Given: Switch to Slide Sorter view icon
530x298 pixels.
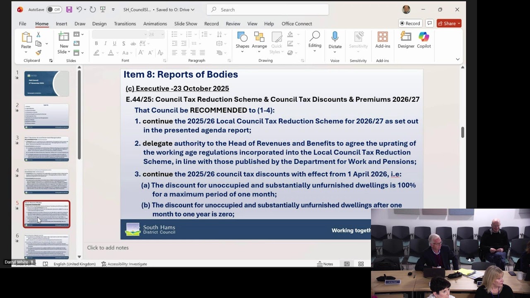Looking at the screenshot, I should pos(361,264).
